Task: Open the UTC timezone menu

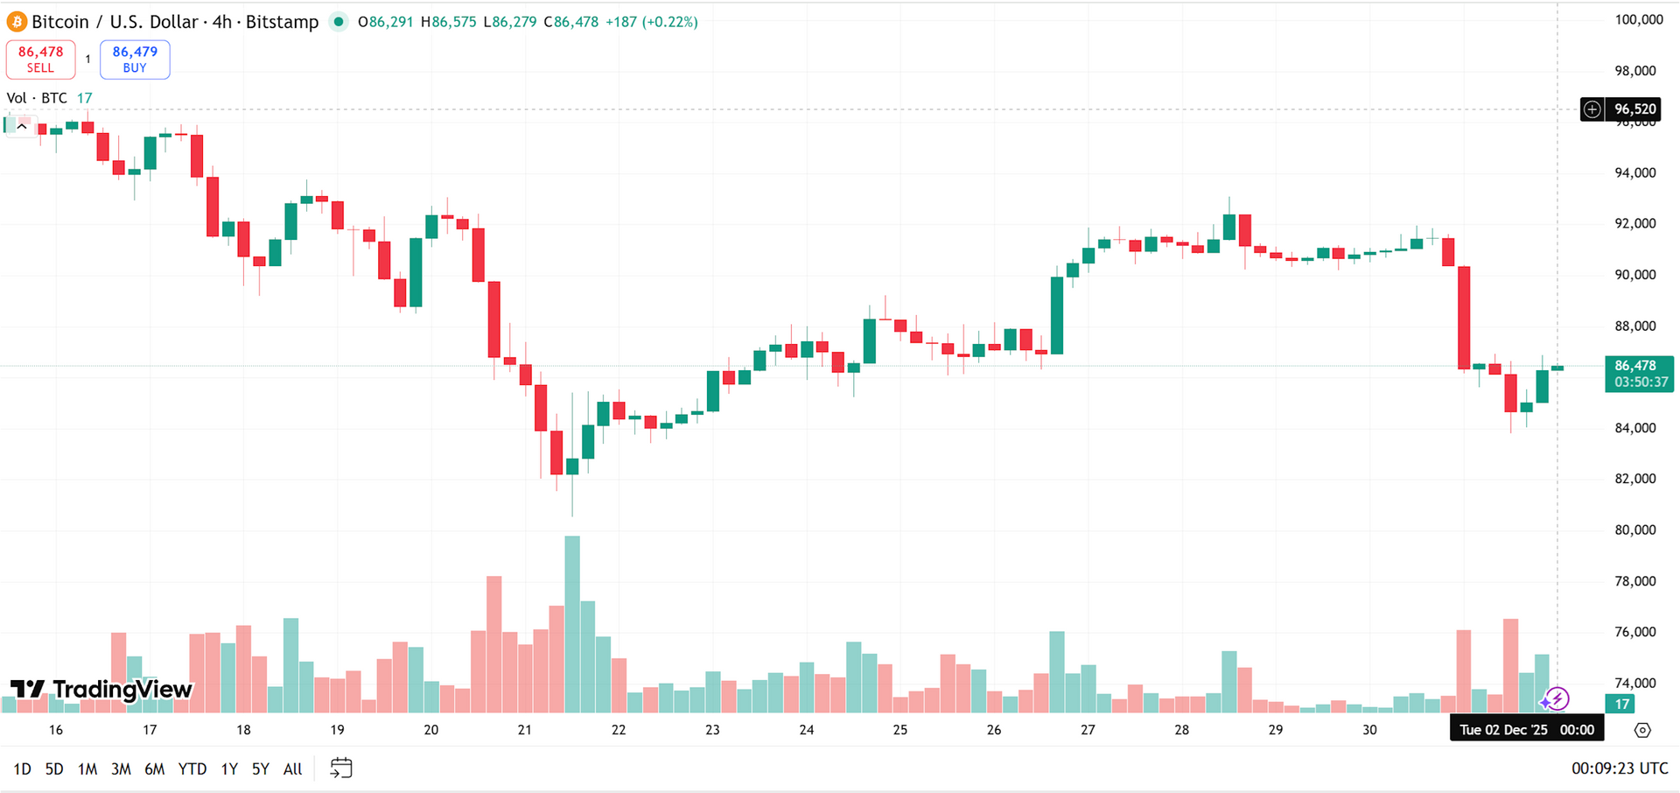Action: (1620, 768)
